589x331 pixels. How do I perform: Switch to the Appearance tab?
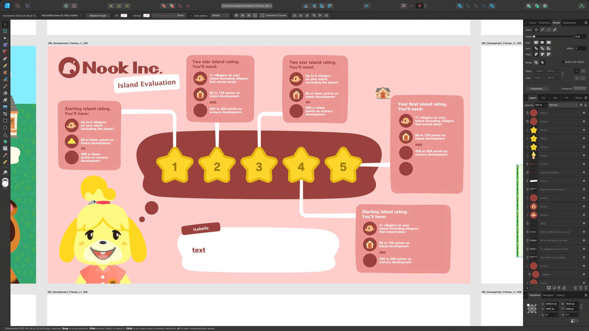[x=569, y=23]
